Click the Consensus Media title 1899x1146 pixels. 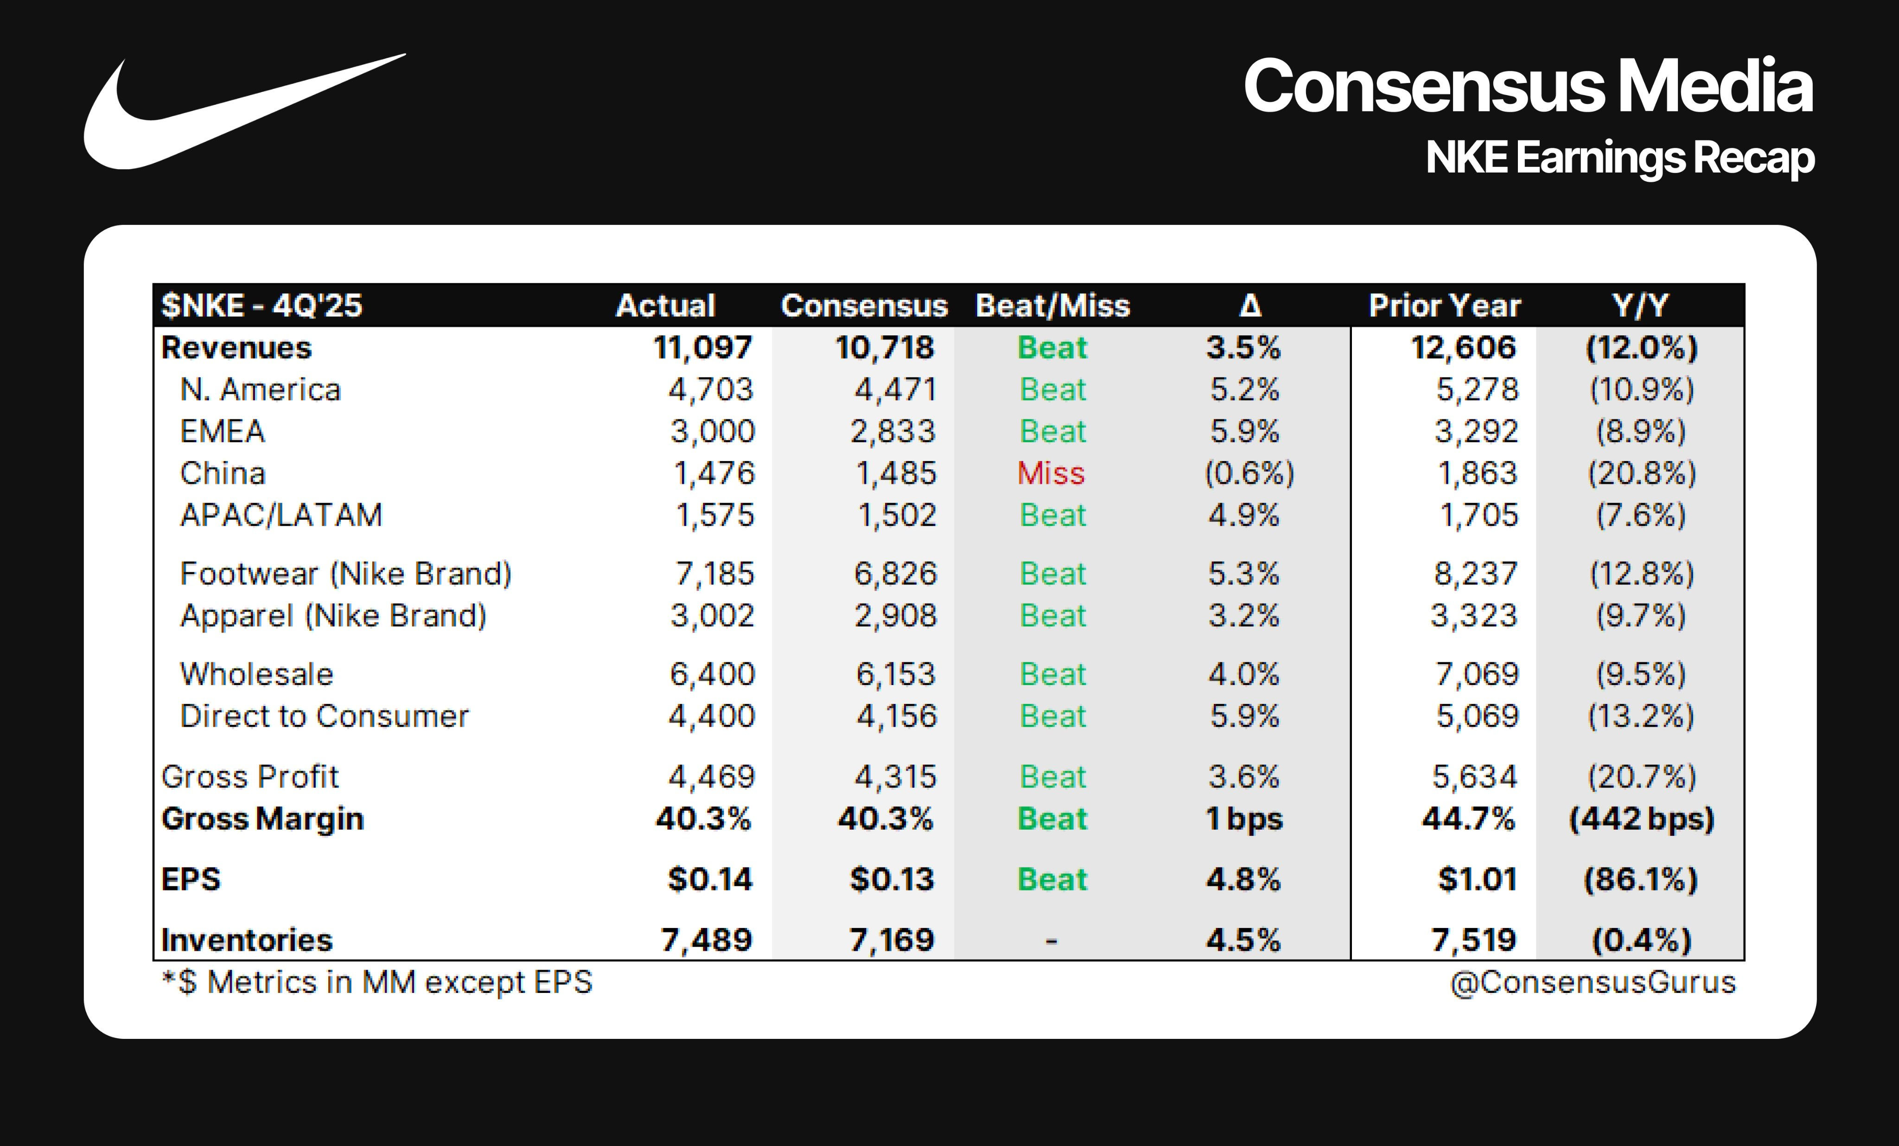point(1528,86)
